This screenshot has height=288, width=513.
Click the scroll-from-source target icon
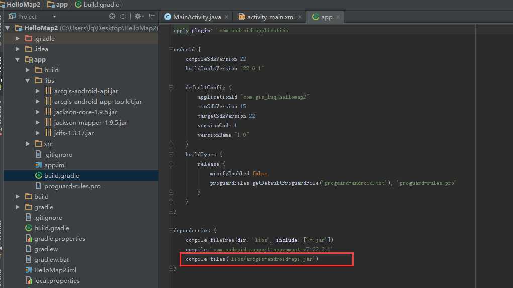pyautogui.click(x=112, y=17)
